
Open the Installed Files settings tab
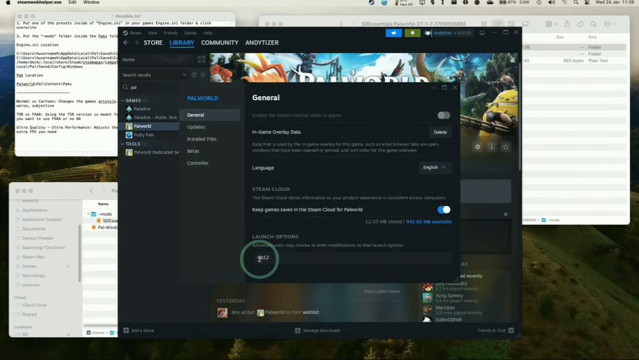click(201, 139)
